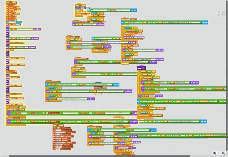The image size is (228, 157).
Task: Click the 'answer' reporter inside the 'set Name to' block
Action: click(18, 24)
